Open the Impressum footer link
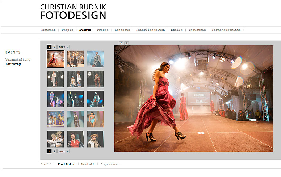 (x=109, y=164)
